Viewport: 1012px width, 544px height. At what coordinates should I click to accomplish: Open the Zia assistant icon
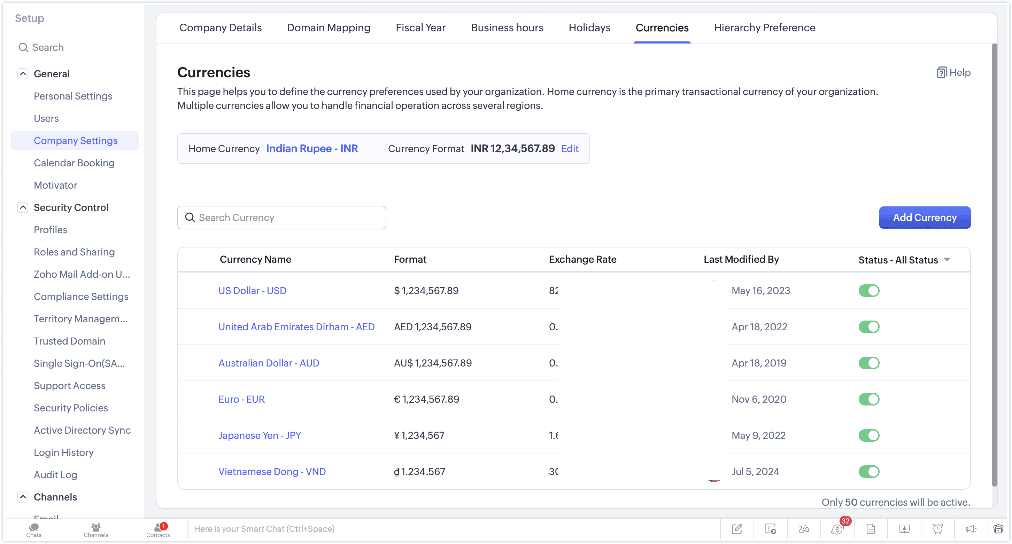click(x=803, y=529)
